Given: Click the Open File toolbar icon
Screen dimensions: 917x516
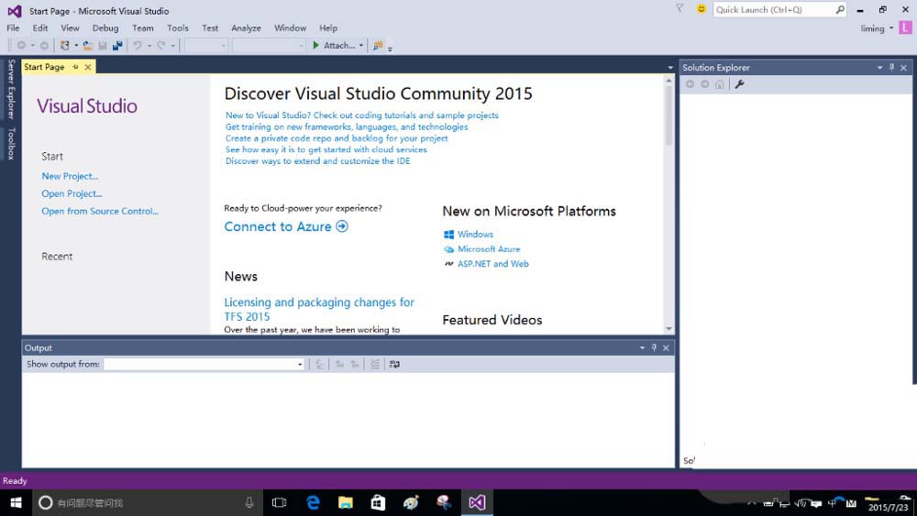Looking at the screenshot, I should tap(88, 45).
